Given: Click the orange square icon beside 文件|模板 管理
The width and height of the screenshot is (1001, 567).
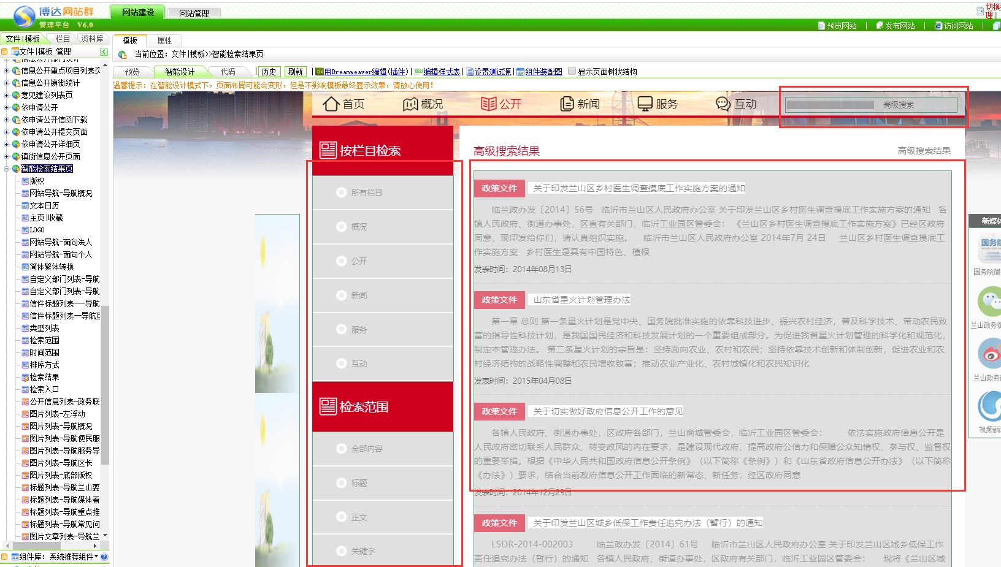Looking at the screenshot, I should click(x=4, y=51).
